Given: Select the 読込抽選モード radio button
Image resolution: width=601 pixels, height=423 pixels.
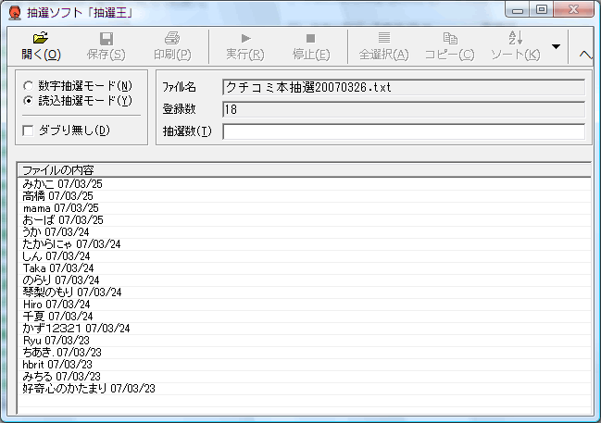Looking at the screenshot, I should pyautogui.click(x=29, y=100).
